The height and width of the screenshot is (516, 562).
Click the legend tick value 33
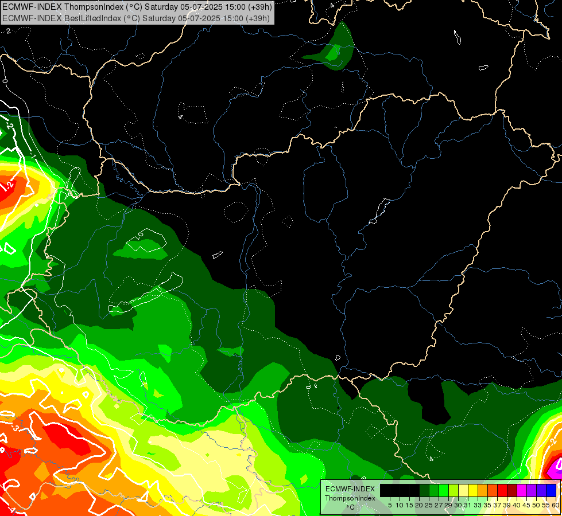tap(478, 505)
